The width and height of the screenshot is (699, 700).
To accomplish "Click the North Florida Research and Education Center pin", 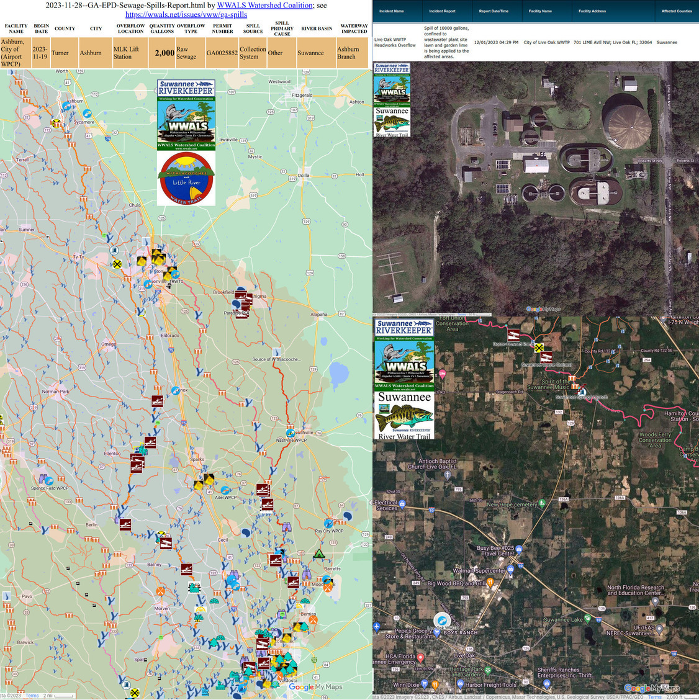I will [655, 601].
